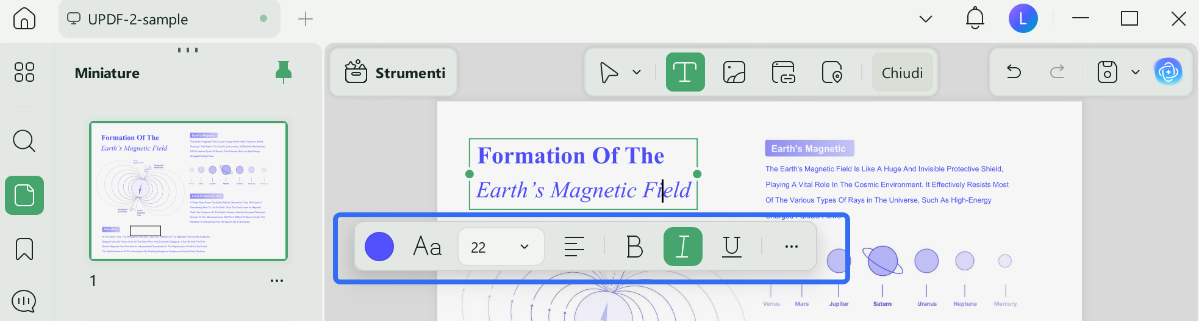Toggle underline formatting
The height and width of the screenshot is (321, 1199).
click(x=732, y=247)
